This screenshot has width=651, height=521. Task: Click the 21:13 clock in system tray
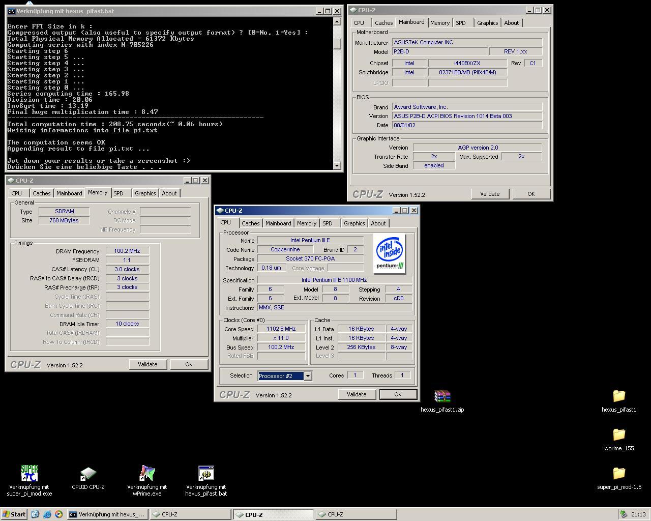638,514
